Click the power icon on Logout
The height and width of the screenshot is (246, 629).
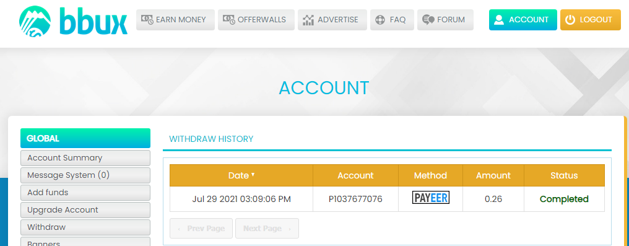coord(570,20)
